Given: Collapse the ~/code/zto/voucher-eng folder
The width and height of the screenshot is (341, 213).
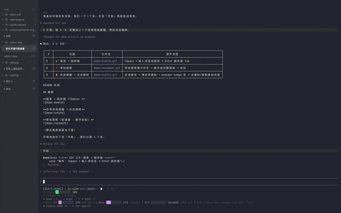Looking at the screenshot, I should pos(3,30).
